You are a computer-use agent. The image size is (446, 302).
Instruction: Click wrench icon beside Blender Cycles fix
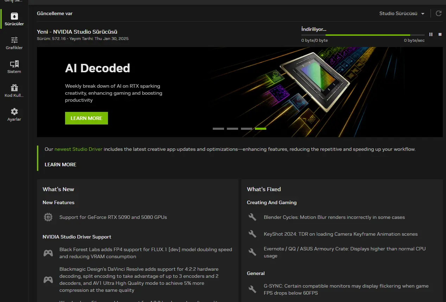[x=253, y=217]
